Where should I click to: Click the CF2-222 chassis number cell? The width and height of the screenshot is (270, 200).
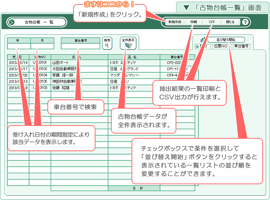[177, 63]
